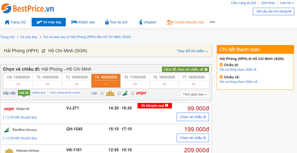Expand Thay đổi tìm kiếm
This screenshot has width=297, height=153.
coord(192,51)
